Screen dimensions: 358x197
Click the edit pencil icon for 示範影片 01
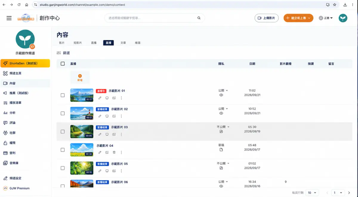[x=100, y=98]
